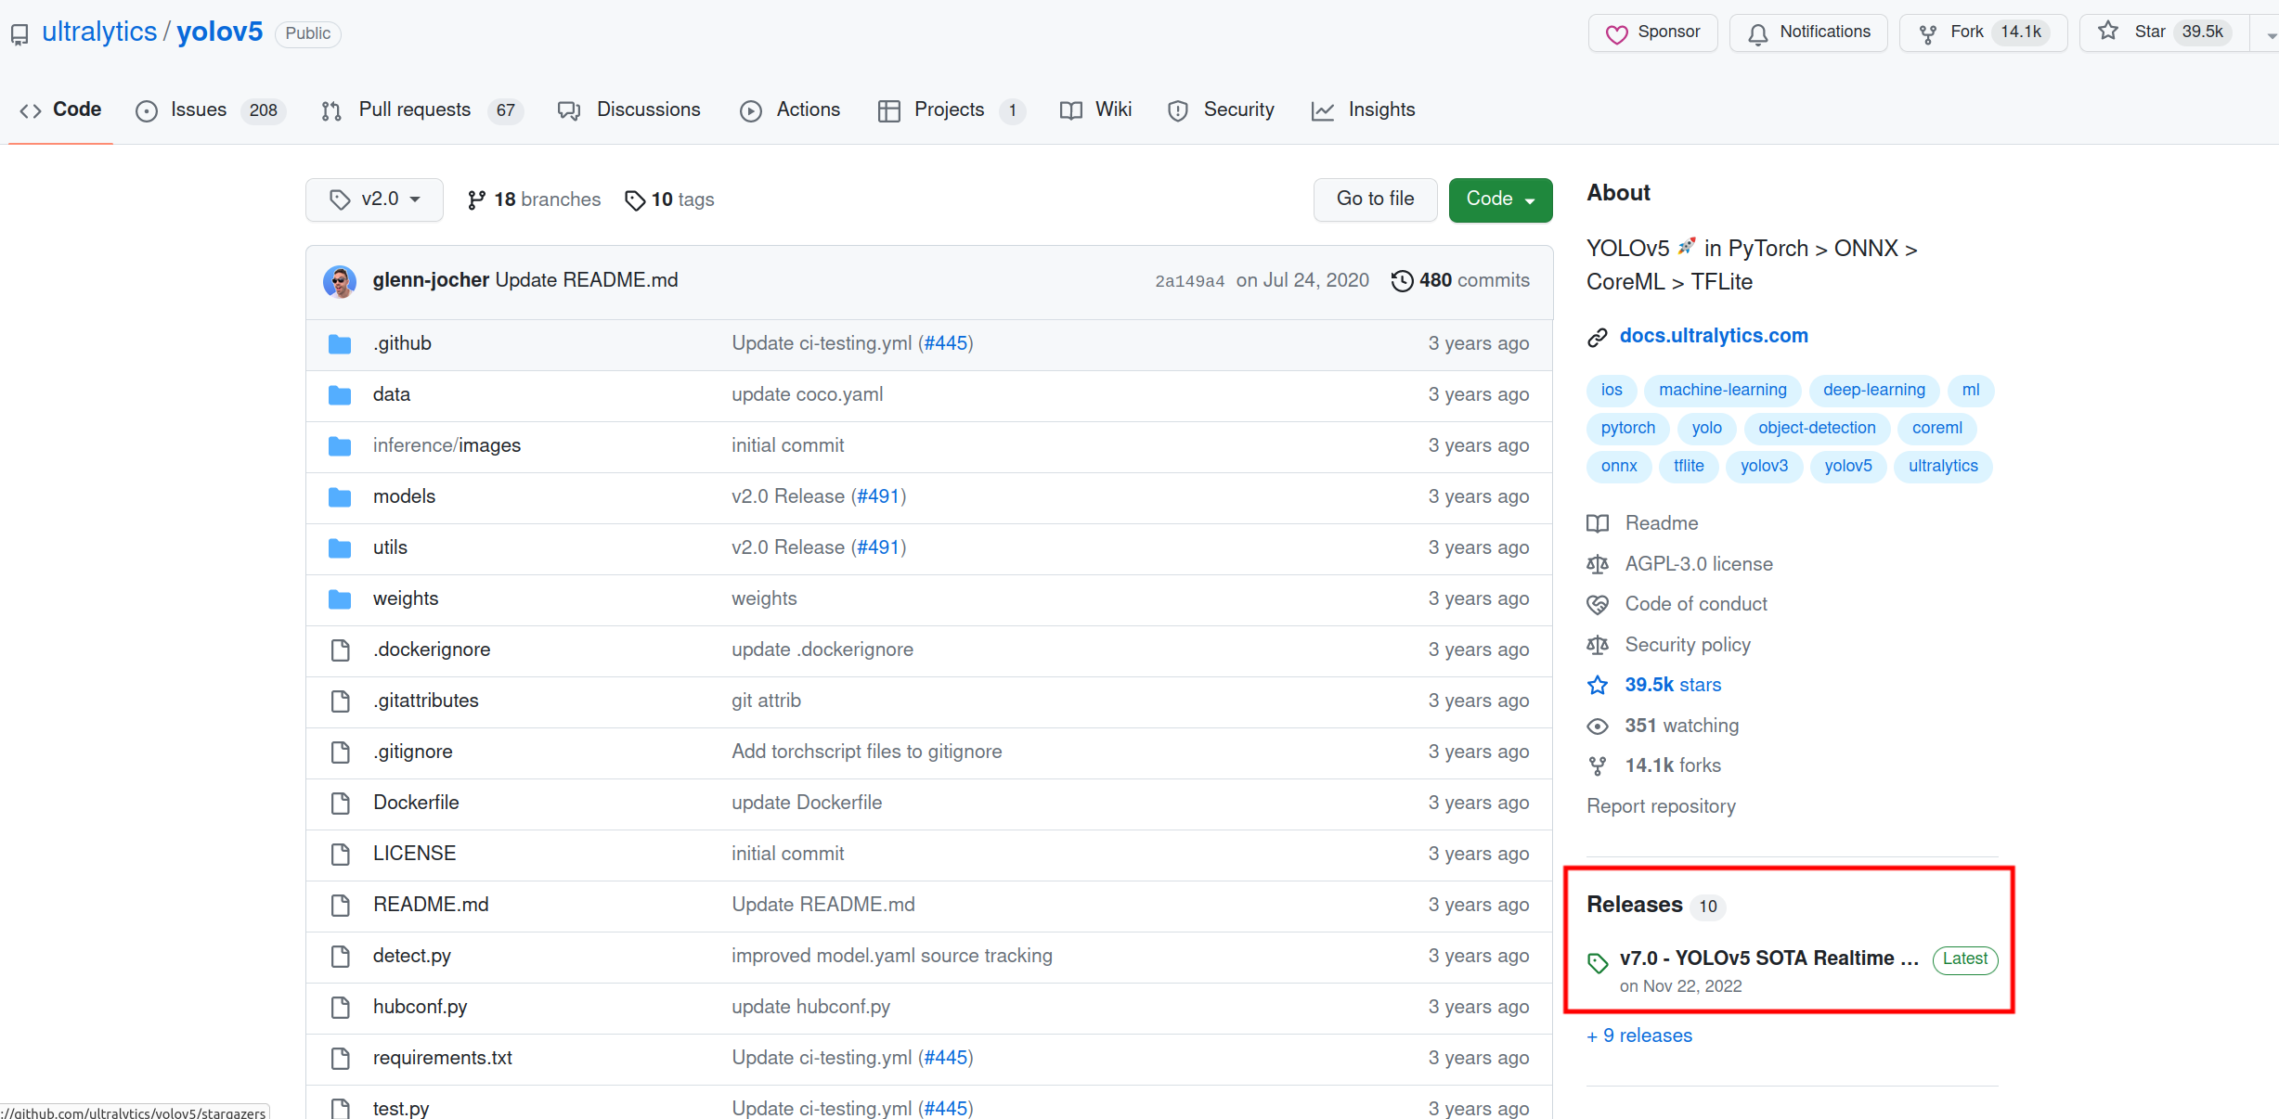Click the utils folder icon
Screen dimensions: 2279x1119
tap(340, 548)
